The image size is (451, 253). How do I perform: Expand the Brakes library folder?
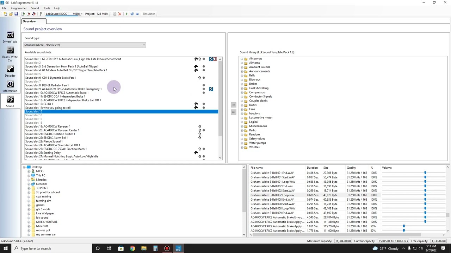[242, 84]
